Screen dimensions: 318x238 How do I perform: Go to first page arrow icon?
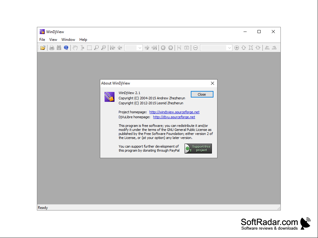[x=113, y=48]
